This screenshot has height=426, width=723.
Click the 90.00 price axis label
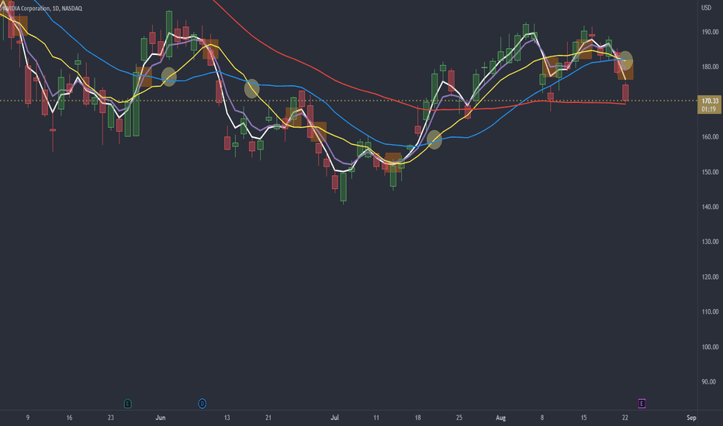tap(709, 382)
